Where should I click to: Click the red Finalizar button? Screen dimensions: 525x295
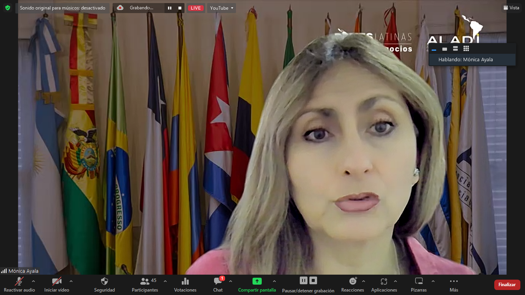507,285
